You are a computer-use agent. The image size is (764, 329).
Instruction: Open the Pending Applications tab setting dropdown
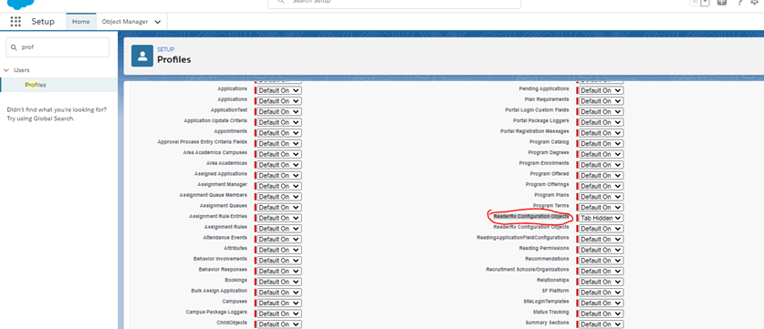point(601,90)
